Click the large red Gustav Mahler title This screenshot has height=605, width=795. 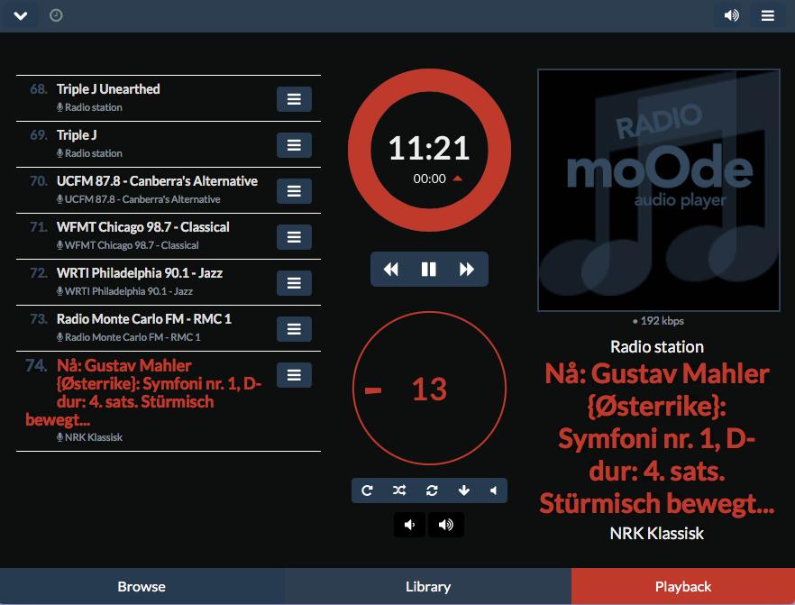[657, 439]
